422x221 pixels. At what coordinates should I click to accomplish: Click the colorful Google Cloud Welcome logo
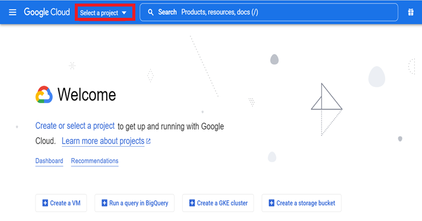tap(44, 94)
